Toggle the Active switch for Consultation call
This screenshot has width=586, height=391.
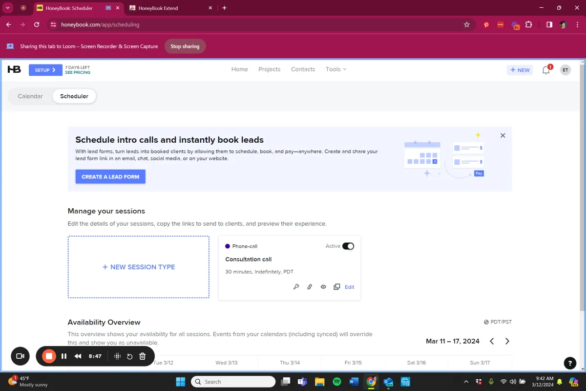[348, 246]
